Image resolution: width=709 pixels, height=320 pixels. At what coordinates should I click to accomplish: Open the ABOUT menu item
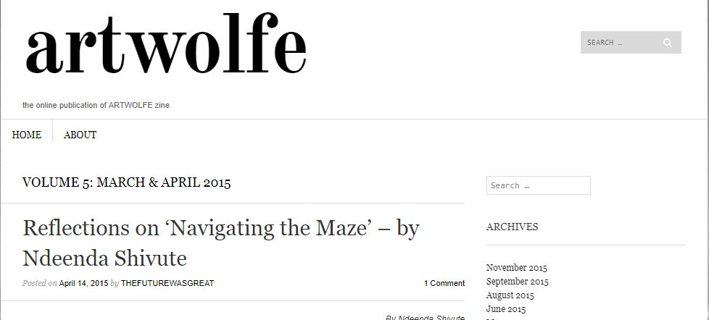(80, 135)
